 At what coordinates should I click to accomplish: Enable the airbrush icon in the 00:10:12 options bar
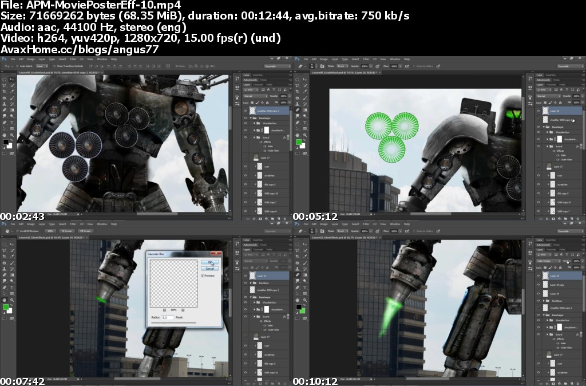407,231
